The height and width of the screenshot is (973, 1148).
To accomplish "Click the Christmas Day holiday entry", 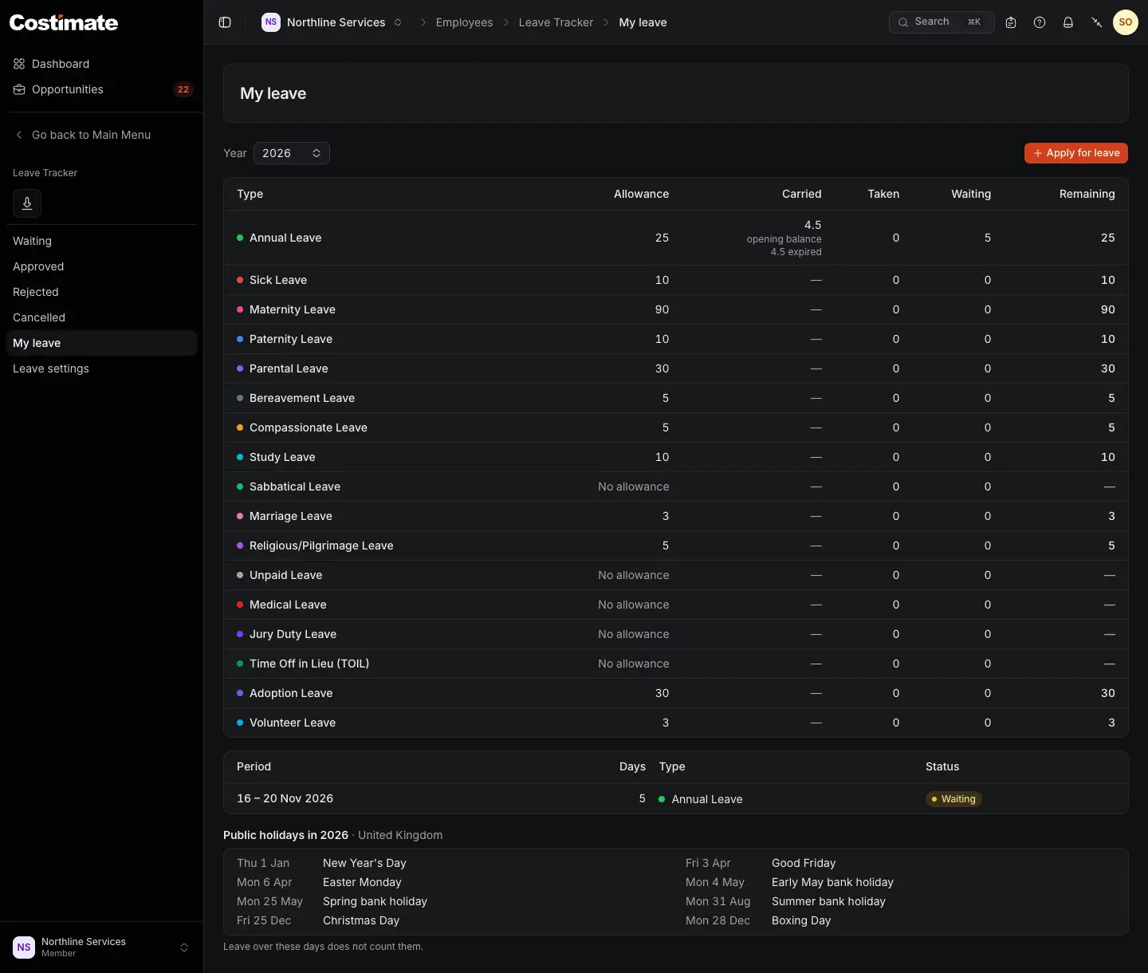I will 361,920.
